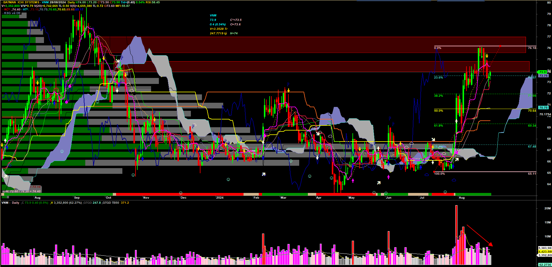The image size is (552, 267).
Task: Select the Fibonacci 100.0% level label
Action: pyautogui.click(x=440, y=174)
